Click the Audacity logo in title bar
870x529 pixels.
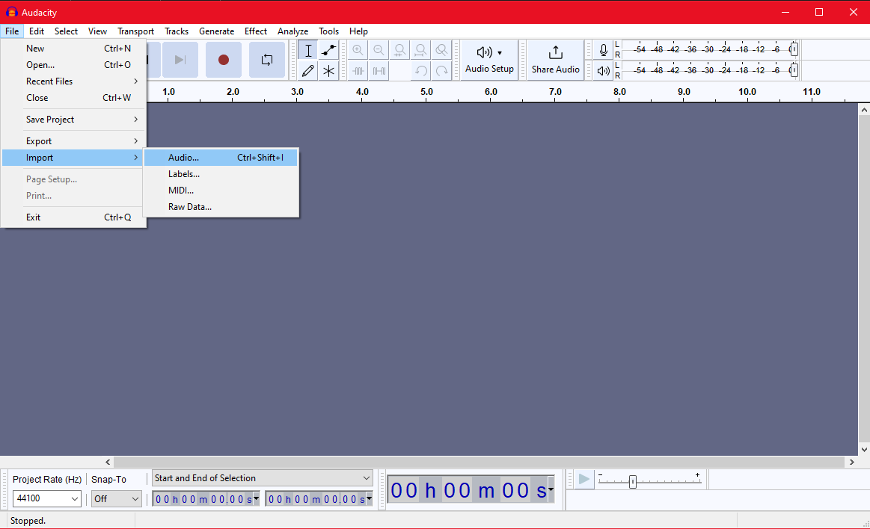pyautogui.click(x=12, y=12)
